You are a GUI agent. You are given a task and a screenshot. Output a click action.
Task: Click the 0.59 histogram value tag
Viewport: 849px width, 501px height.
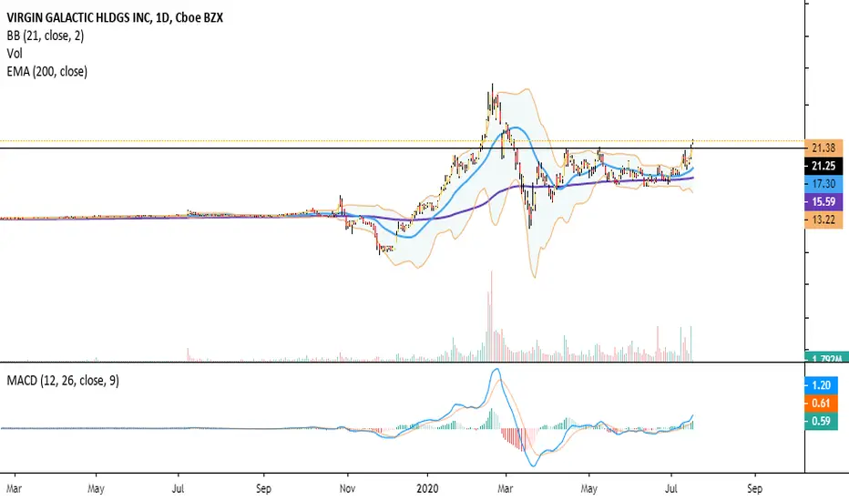(822, 421)
